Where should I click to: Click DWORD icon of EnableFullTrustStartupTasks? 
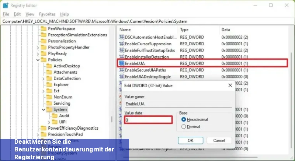[122, 50]
